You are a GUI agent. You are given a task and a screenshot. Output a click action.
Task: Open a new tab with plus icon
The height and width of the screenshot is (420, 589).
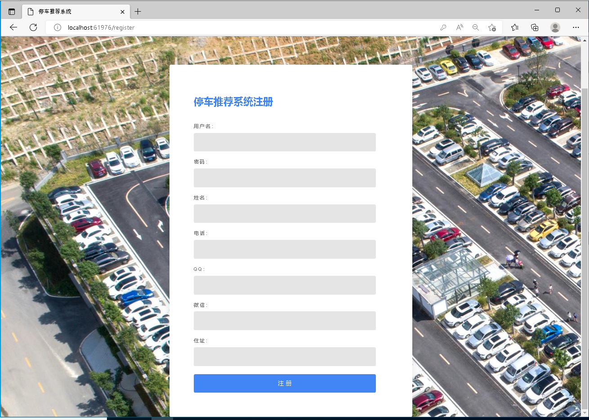[x=138, y=11]
